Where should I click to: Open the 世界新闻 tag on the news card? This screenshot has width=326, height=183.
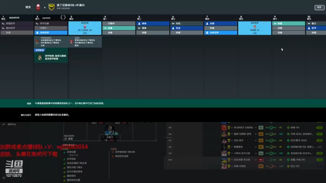[40, 50]
